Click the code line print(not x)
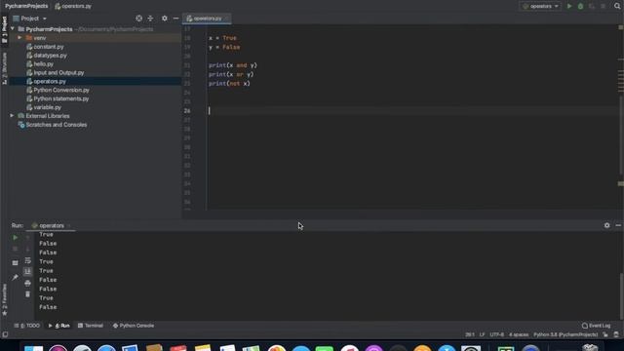624x351 pixels. (229, 84)
